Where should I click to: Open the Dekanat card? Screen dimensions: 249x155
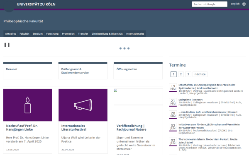click(28, 71)
